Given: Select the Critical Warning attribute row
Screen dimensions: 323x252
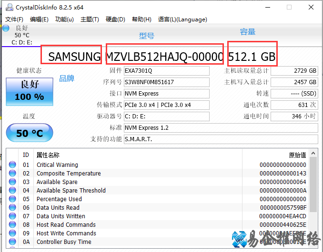Looking at the screenshot, I should [158, 165].
